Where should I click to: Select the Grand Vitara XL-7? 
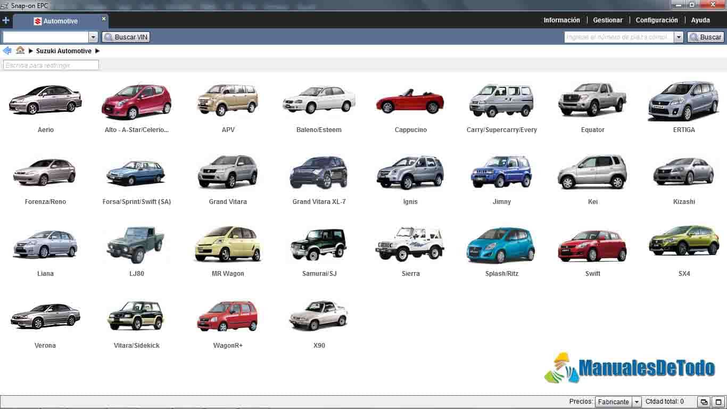point(319,179)
